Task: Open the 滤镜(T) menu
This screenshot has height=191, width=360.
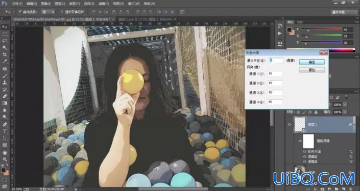Action: [103, 4]
